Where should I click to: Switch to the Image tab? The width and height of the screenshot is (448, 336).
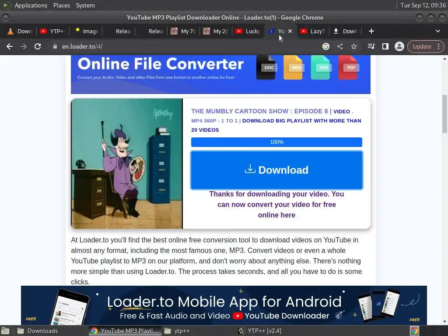[86, 31]
